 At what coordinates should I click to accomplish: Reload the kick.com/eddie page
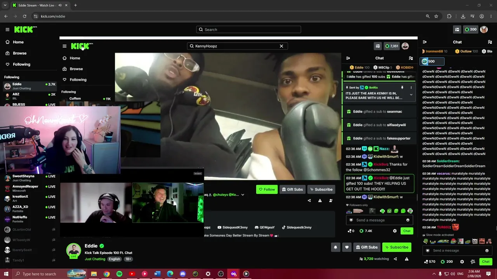[24, 16]
